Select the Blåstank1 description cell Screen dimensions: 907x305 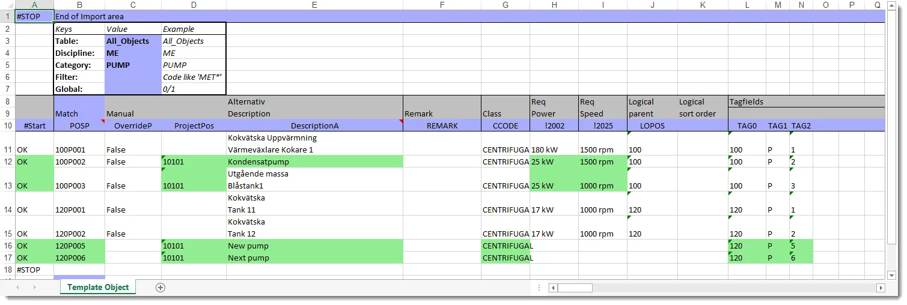pos(314,180)
